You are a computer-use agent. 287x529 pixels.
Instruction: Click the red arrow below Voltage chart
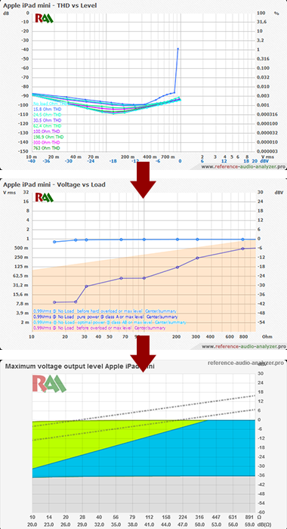(x=143, y=354)
